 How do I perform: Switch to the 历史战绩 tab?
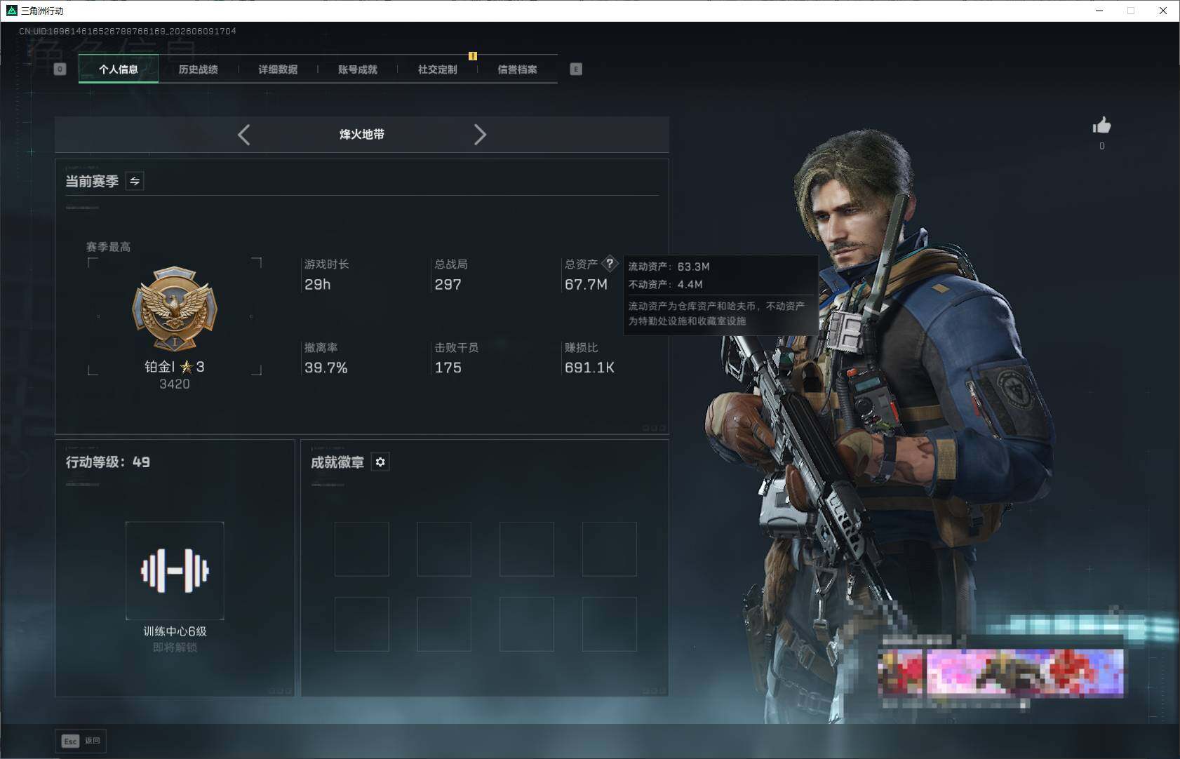[x=199, y=69]
